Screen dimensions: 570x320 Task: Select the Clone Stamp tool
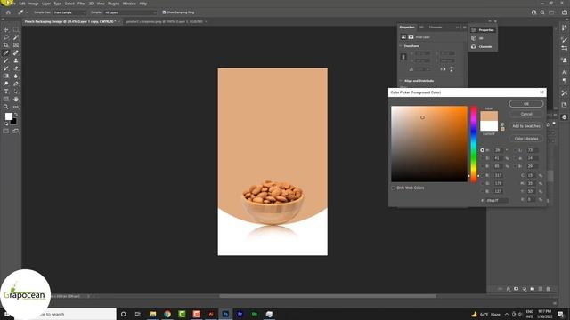[x=16, y=60]
